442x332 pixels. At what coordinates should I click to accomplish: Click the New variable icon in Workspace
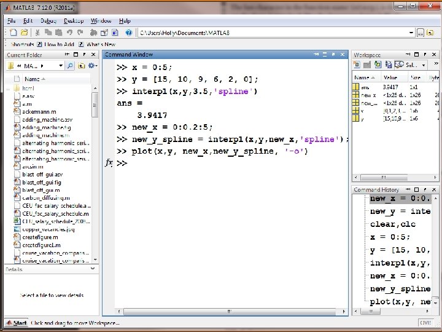(x=358, y=65)
